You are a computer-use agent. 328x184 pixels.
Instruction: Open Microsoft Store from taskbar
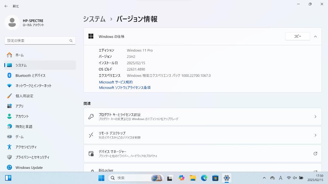pos(215,178)
